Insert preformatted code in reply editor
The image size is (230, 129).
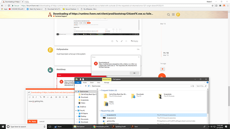pos(48,97)
